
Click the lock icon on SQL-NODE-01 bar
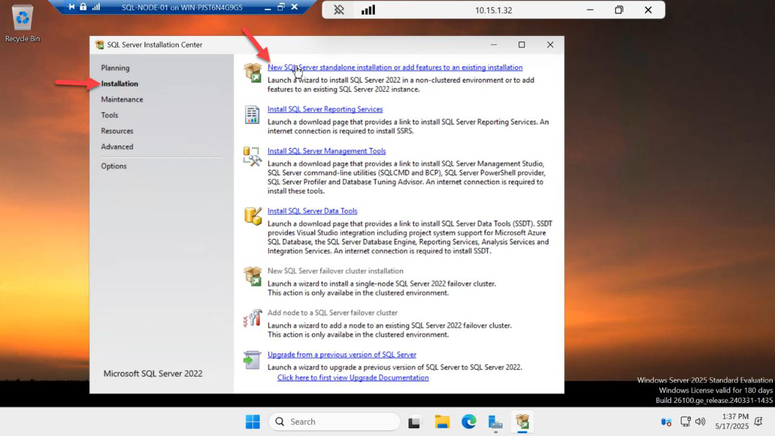(x=83, y=7)
